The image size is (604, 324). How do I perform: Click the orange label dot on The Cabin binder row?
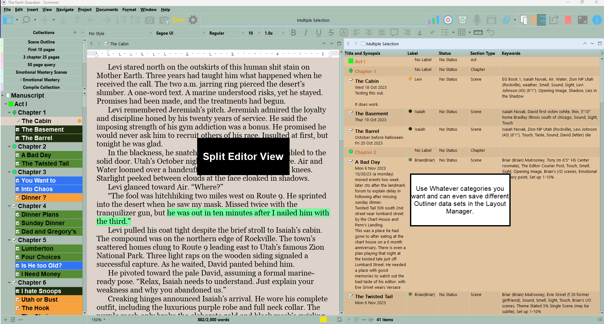80,121
